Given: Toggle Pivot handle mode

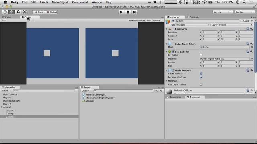Looking at the screenshot, I should pyautogui.click(x=39, y=12).
